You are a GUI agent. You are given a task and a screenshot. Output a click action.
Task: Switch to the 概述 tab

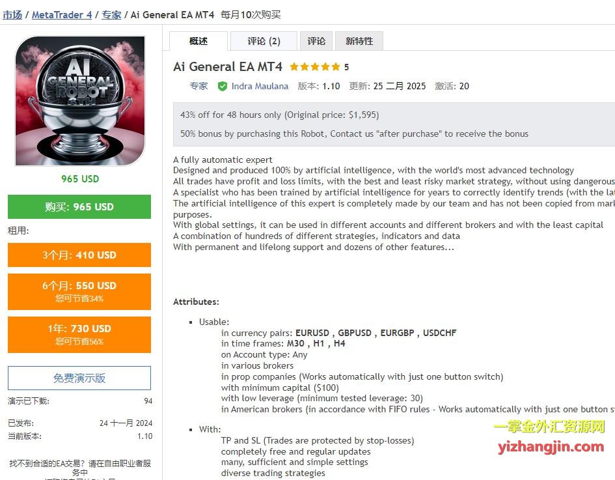(x=198, y=41)
